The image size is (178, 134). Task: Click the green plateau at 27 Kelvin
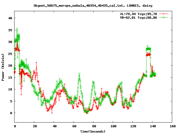[148, 49]
